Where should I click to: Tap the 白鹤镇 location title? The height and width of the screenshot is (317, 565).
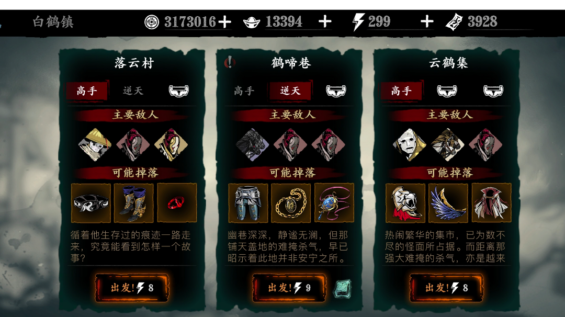(53, 22)
